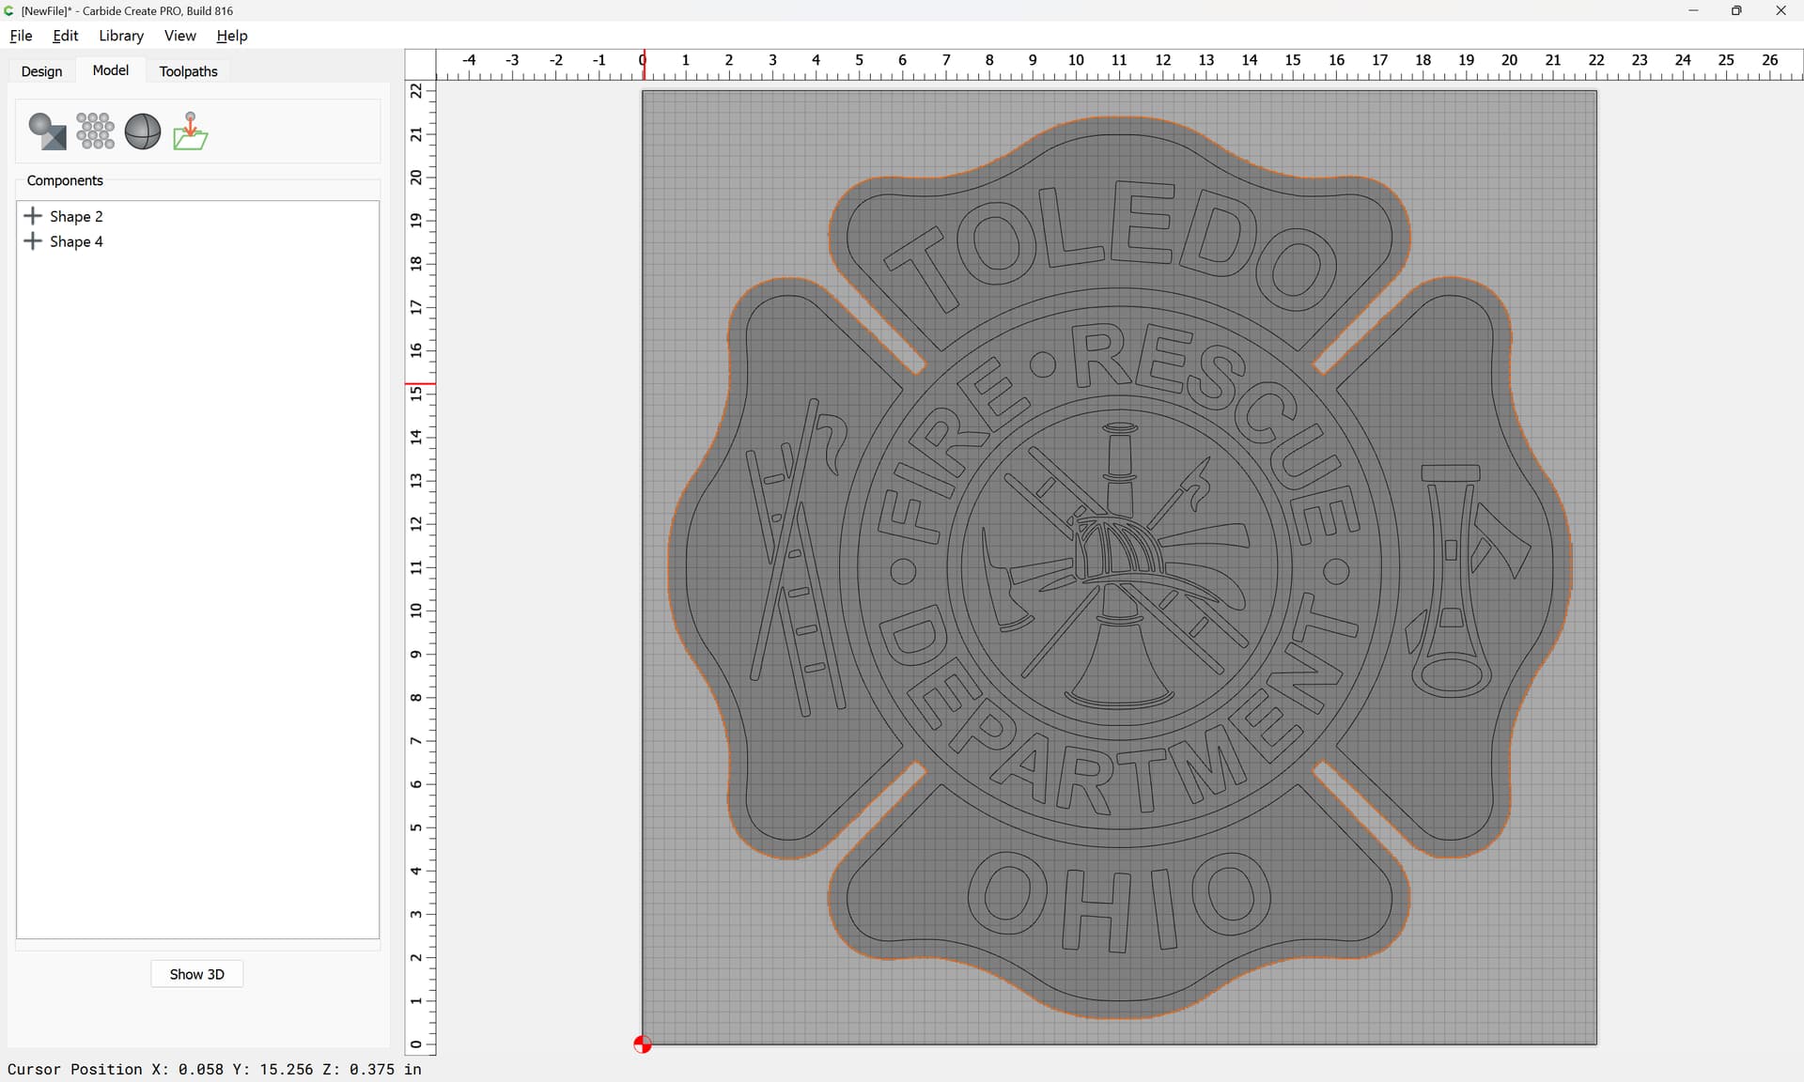Viewport: 1804px width, 1082px height.
Task: Switch to the Design tab
Action: pos(41,71)
